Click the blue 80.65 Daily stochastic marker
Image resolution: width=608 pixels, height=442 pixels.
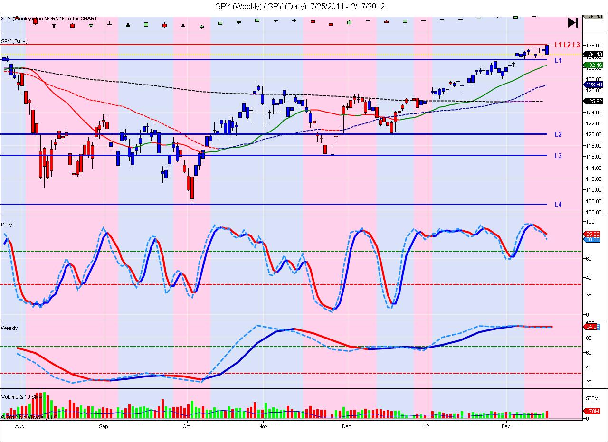592,240
